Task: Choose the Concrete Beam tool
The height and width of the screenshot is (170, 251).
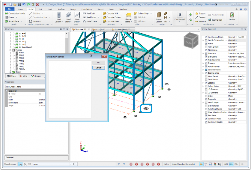Action: [111, 21]
